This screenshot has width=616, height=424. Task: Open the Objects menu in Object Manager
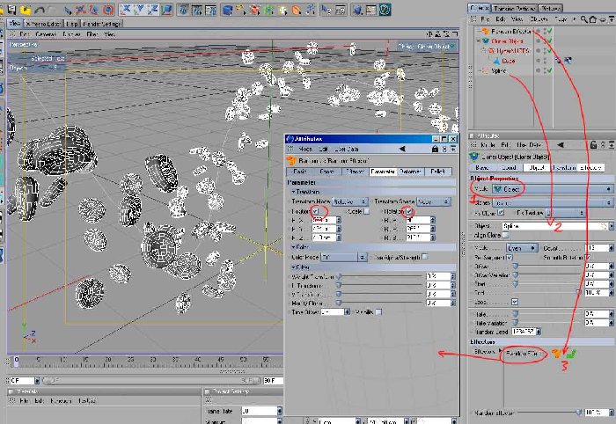tap(539, 18)
